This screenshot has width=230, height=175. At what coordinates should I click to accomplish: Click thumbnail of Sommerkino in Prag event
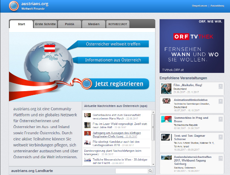(x=166, y=119)
